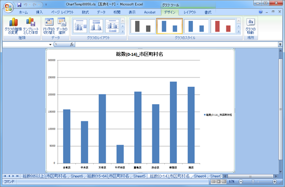
Task: Open the Change Chart Type (グラフの種類の変更) icon
Action: (13, 26)
